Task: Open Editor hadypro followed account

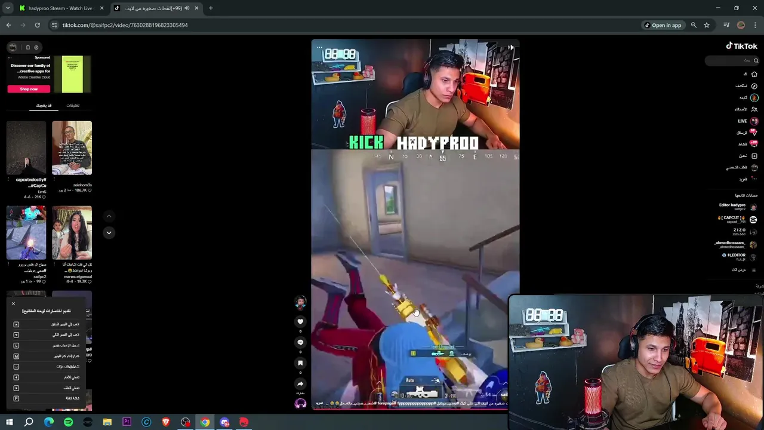Action: (x=738, y=207)
